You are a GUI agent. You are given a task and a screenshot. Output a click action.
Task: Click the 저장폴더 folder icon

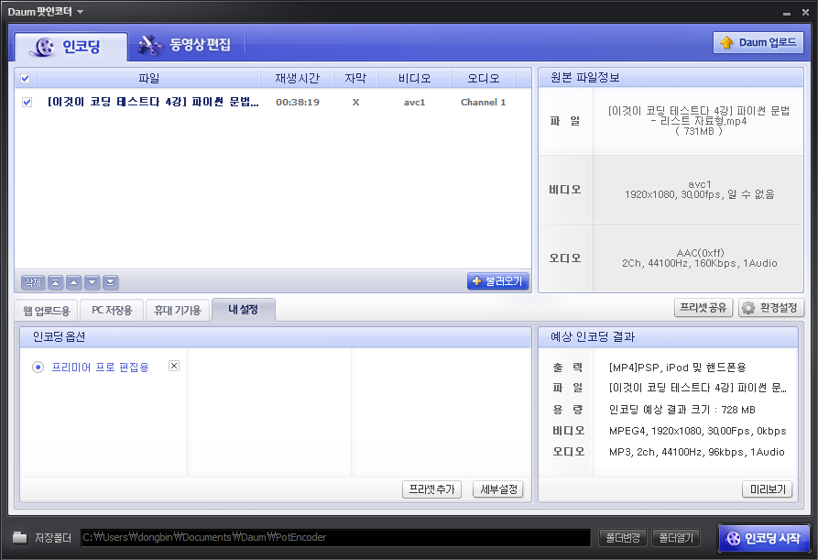pos(20,537)
